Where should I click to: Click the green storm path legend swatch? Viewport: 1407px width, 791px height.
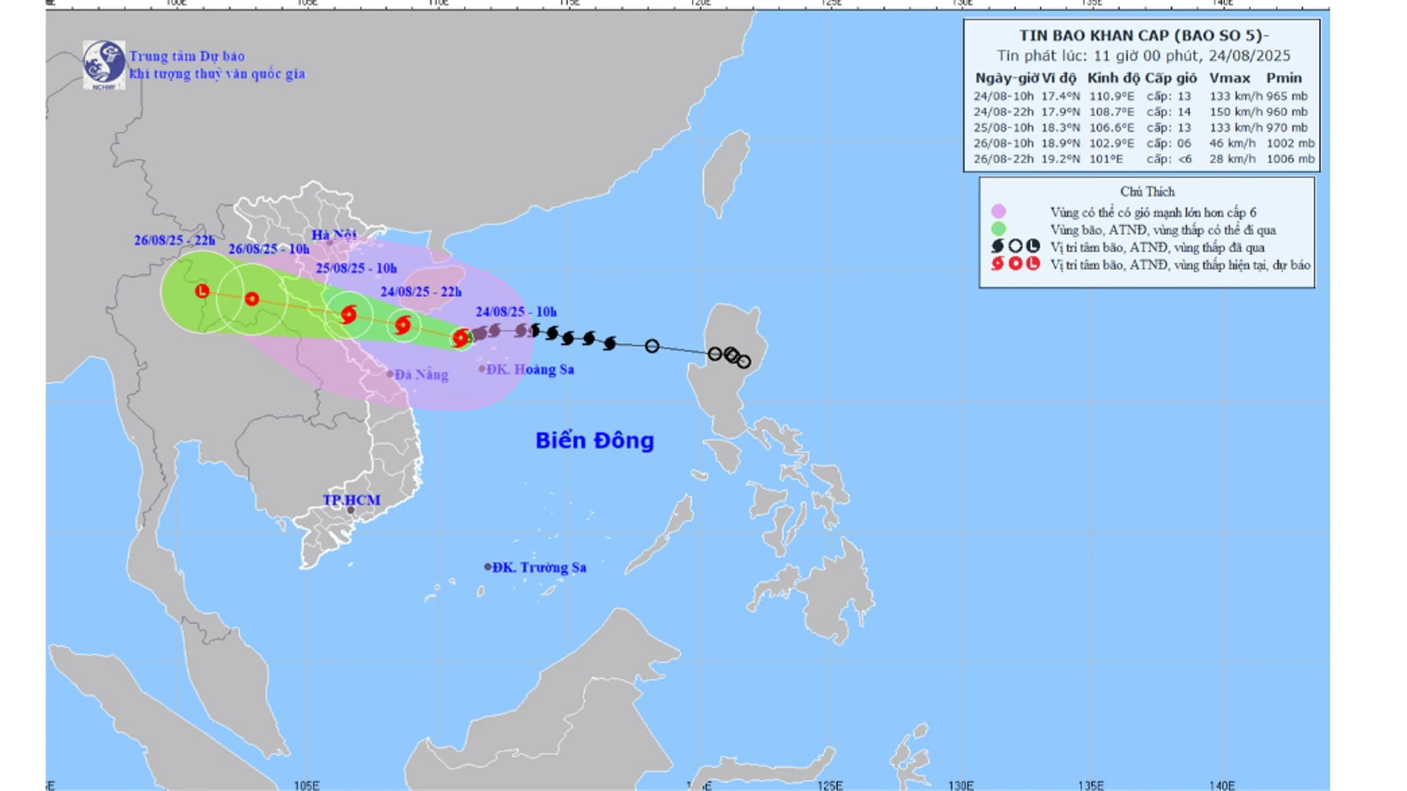tap(998, 229)
